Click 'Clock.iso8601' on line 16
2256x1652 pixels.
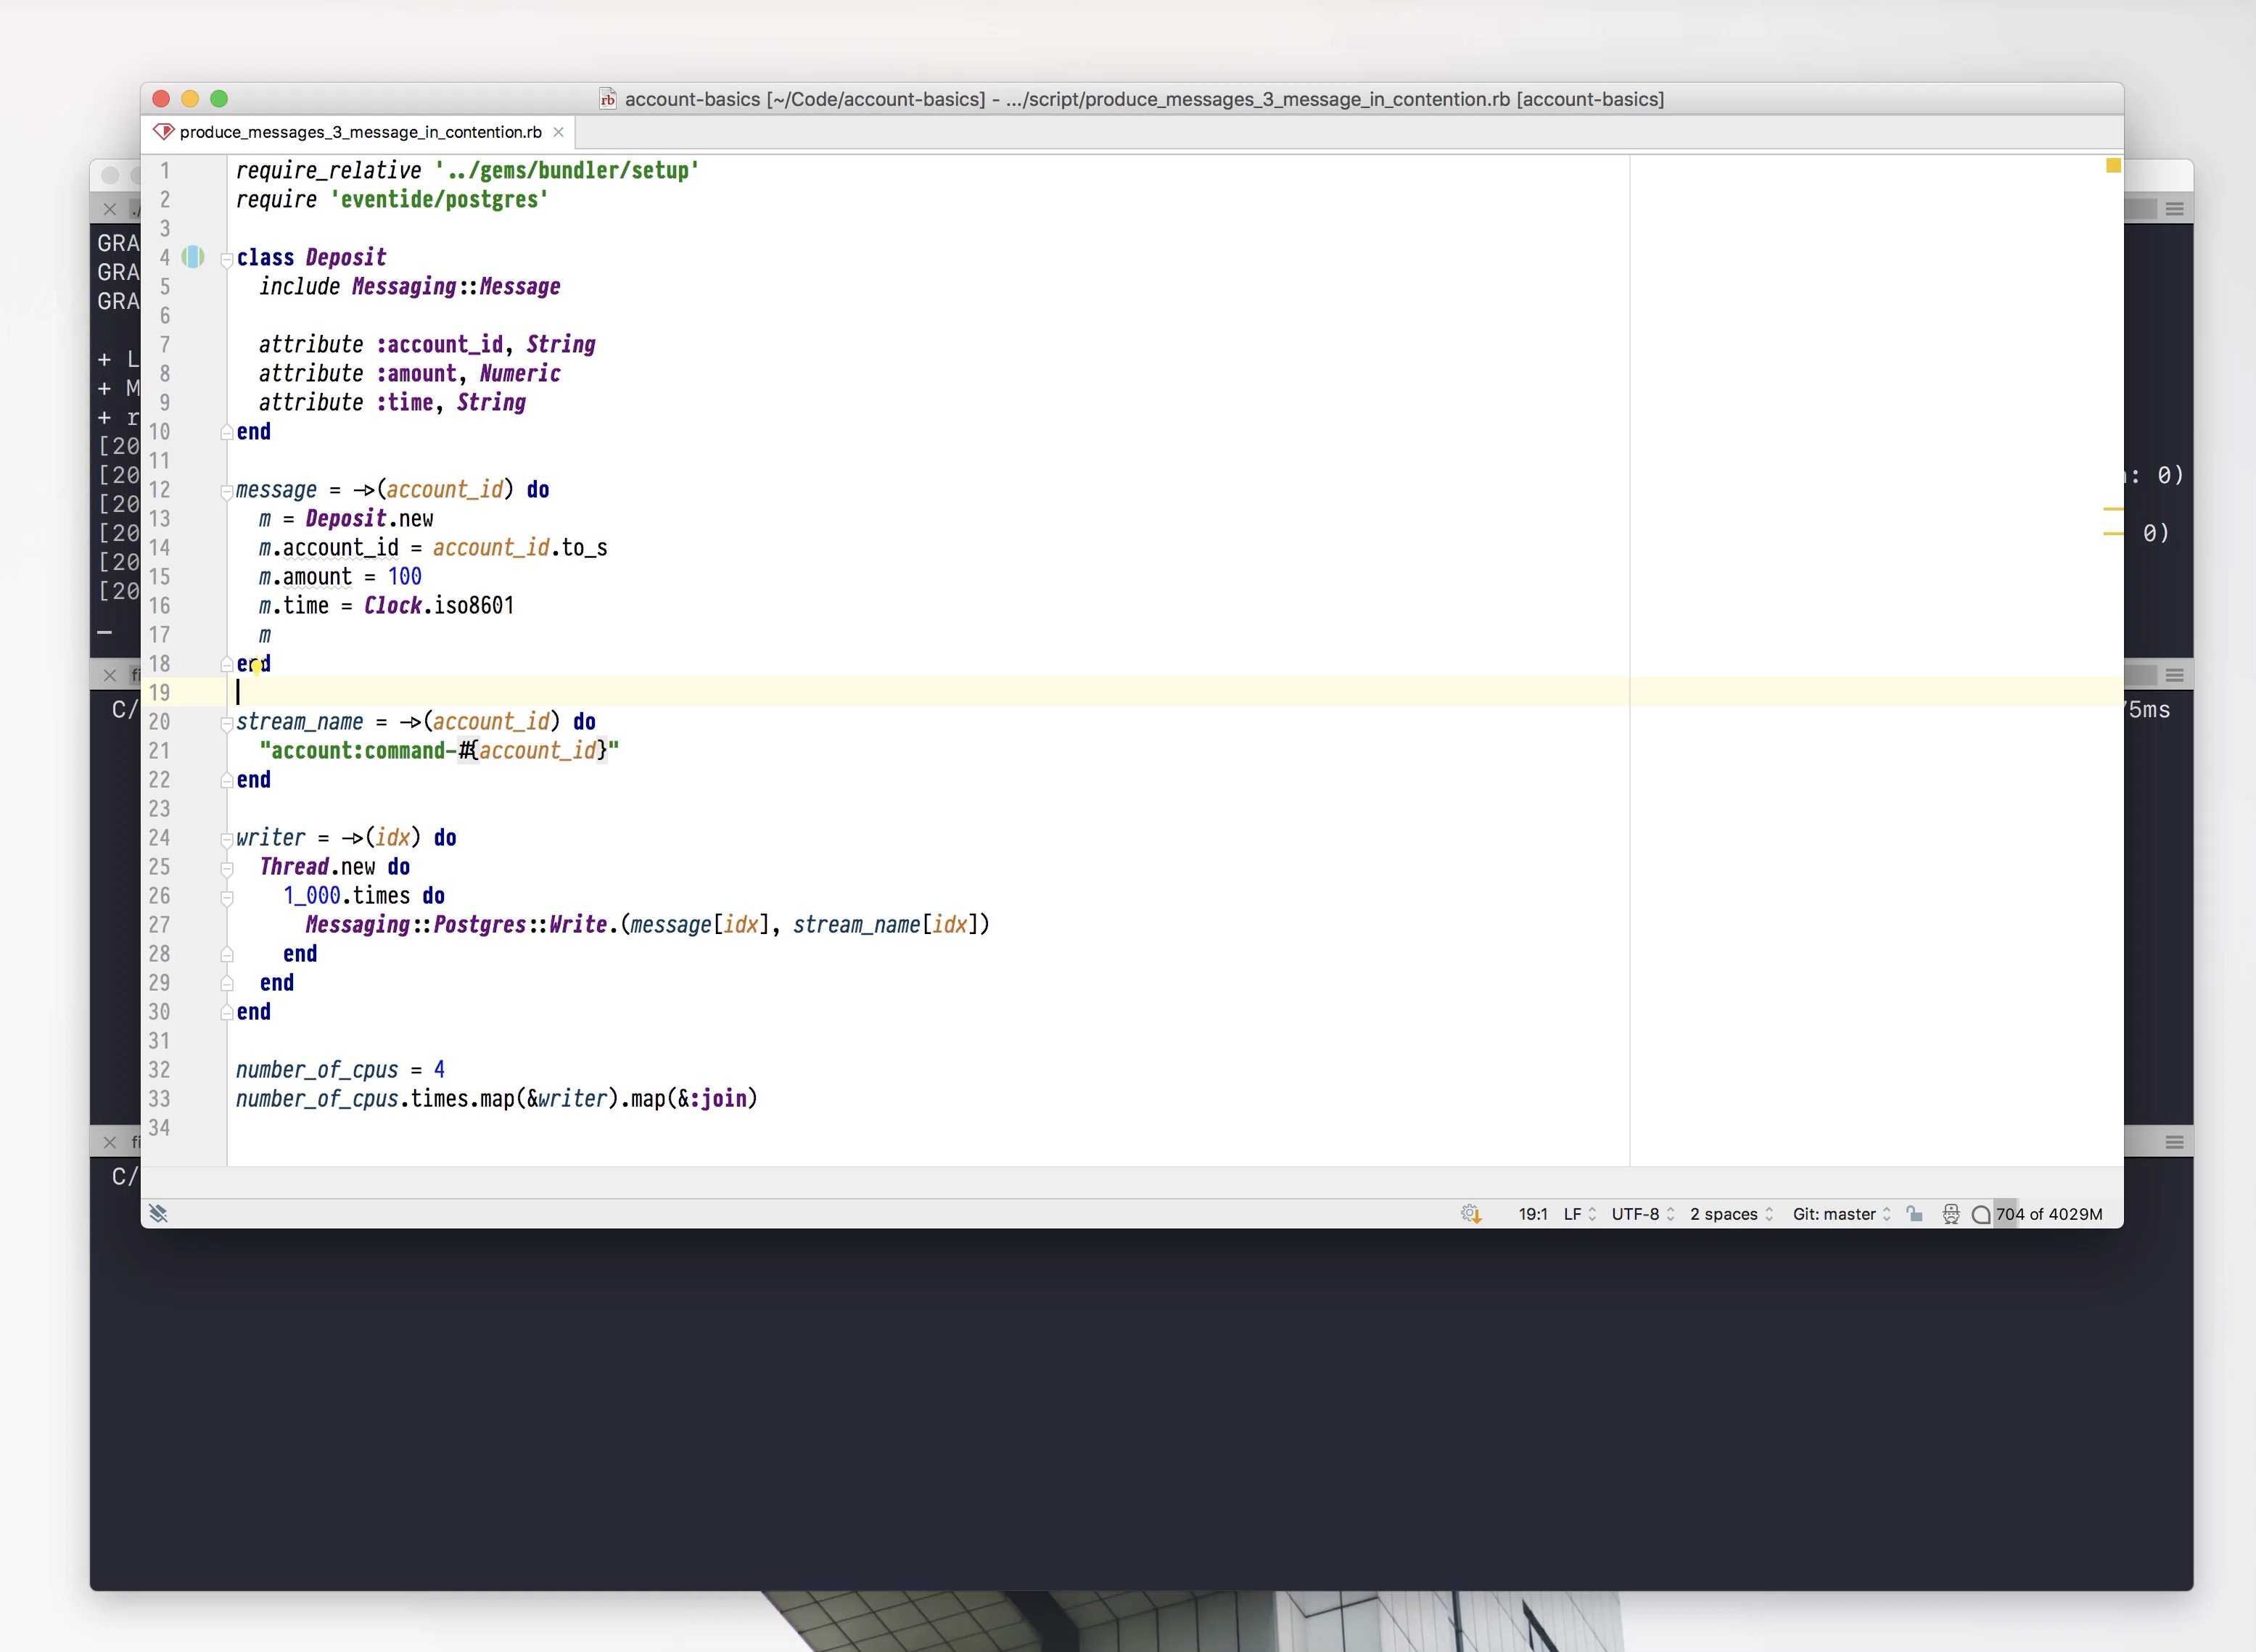pyautogui.click(x=439, y=606)
